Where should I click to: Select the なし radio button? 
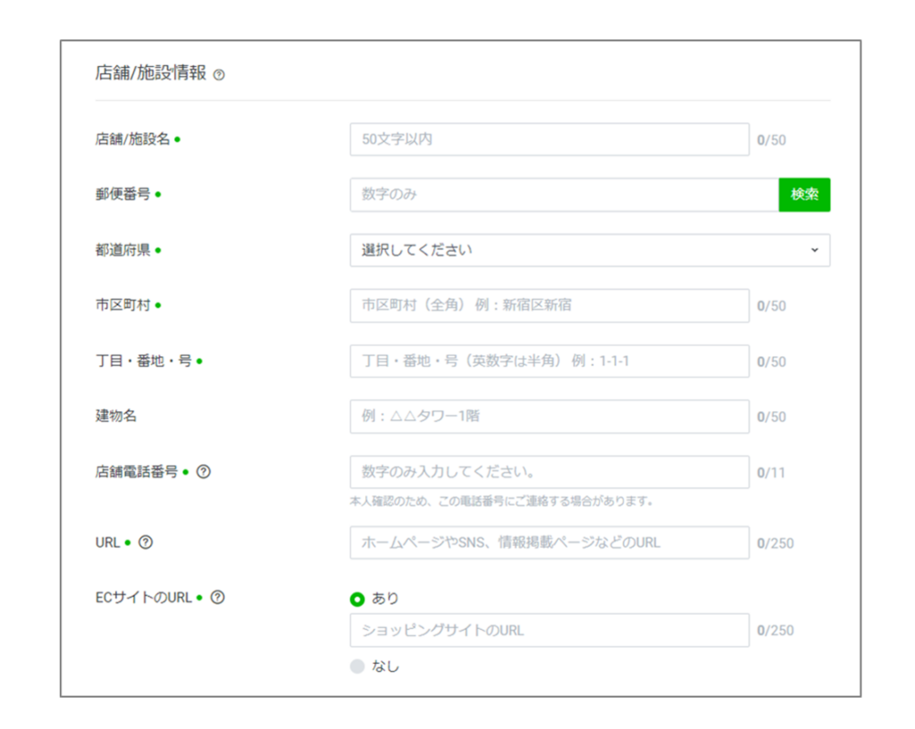357,666
